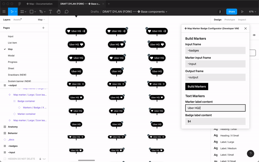Click the Build Markers button

tap(197, 87)
